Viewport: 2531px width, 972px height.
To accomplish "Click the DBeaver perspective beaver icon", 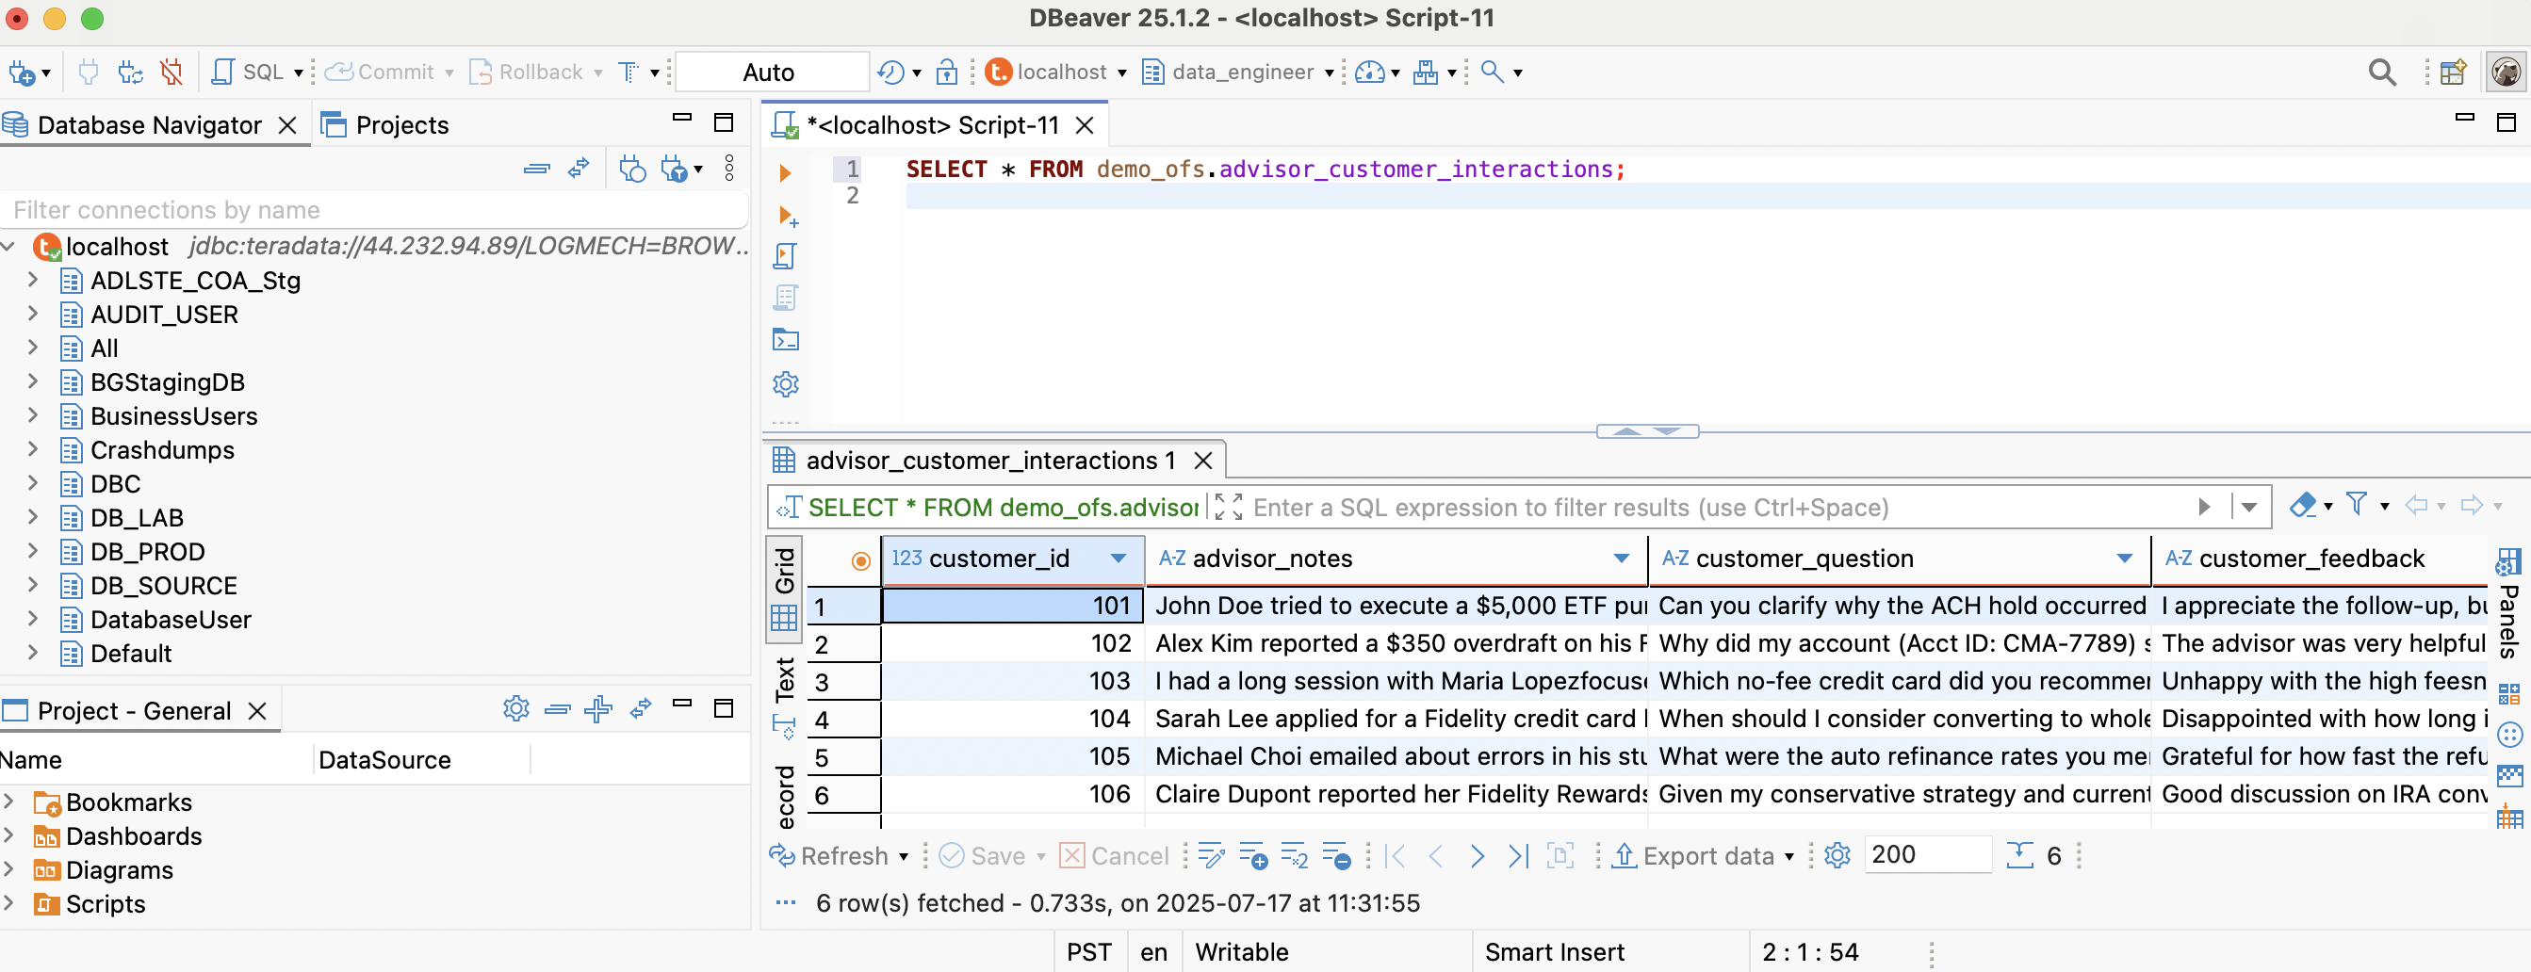I will tap(2506, 73).
